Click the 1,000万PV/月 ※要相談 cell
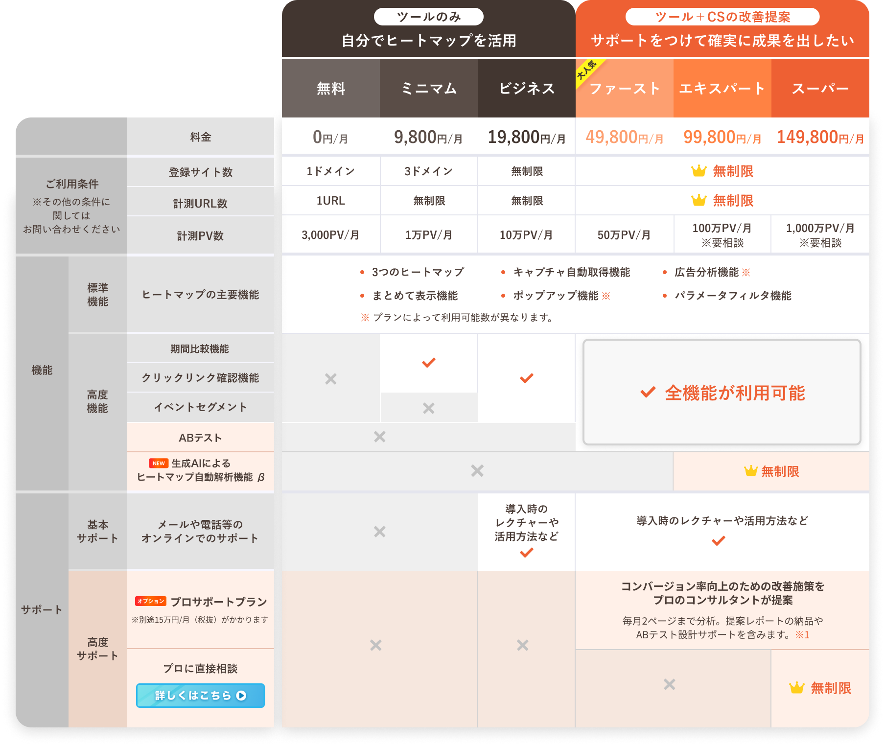885x746 pixels. click(820, 235)
